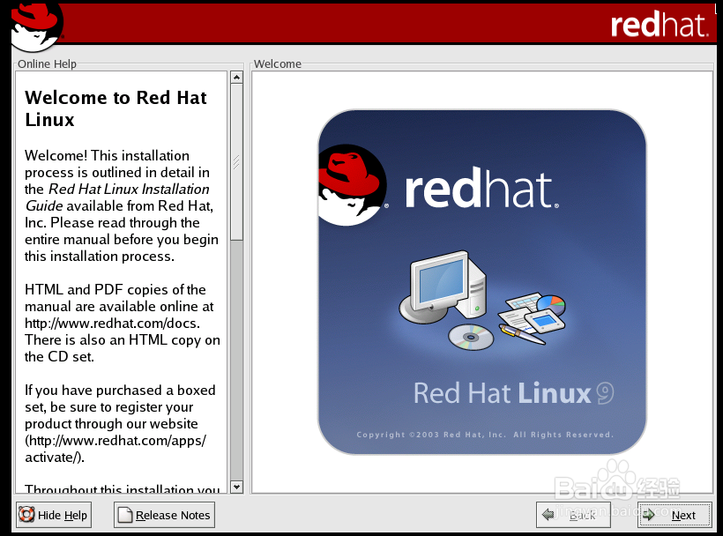Click the Hide Help button

[54, 515]
